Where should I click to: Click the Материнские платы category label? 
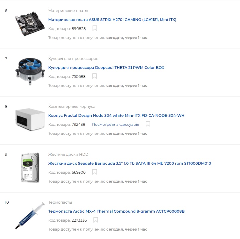coord(68,11)
